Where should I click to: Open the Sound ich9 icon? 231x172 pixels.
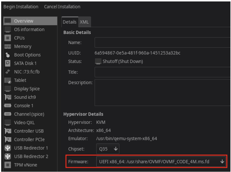point(8,97)
